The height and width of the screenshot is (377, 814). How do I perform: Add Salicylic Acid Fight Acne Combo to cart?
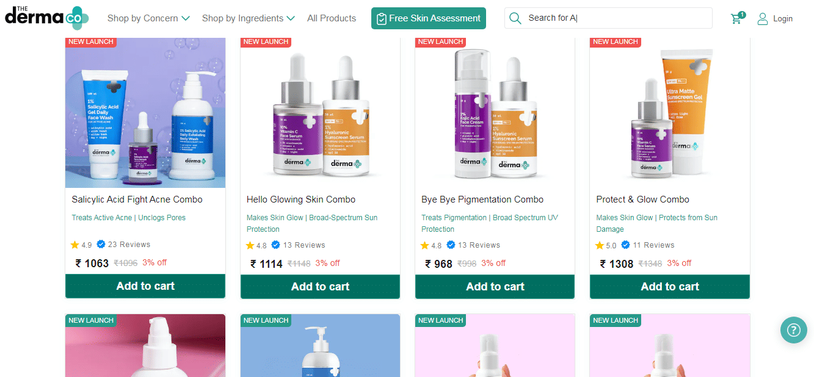click(x=145, y=286)
